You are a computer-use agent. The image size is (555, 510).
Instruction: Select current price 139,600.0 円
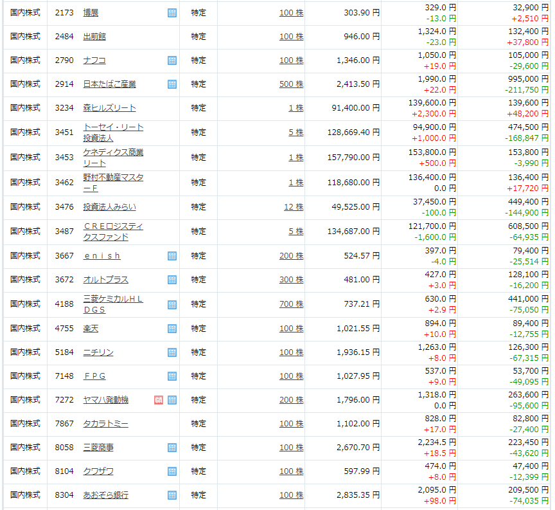[x=432, y=102]
